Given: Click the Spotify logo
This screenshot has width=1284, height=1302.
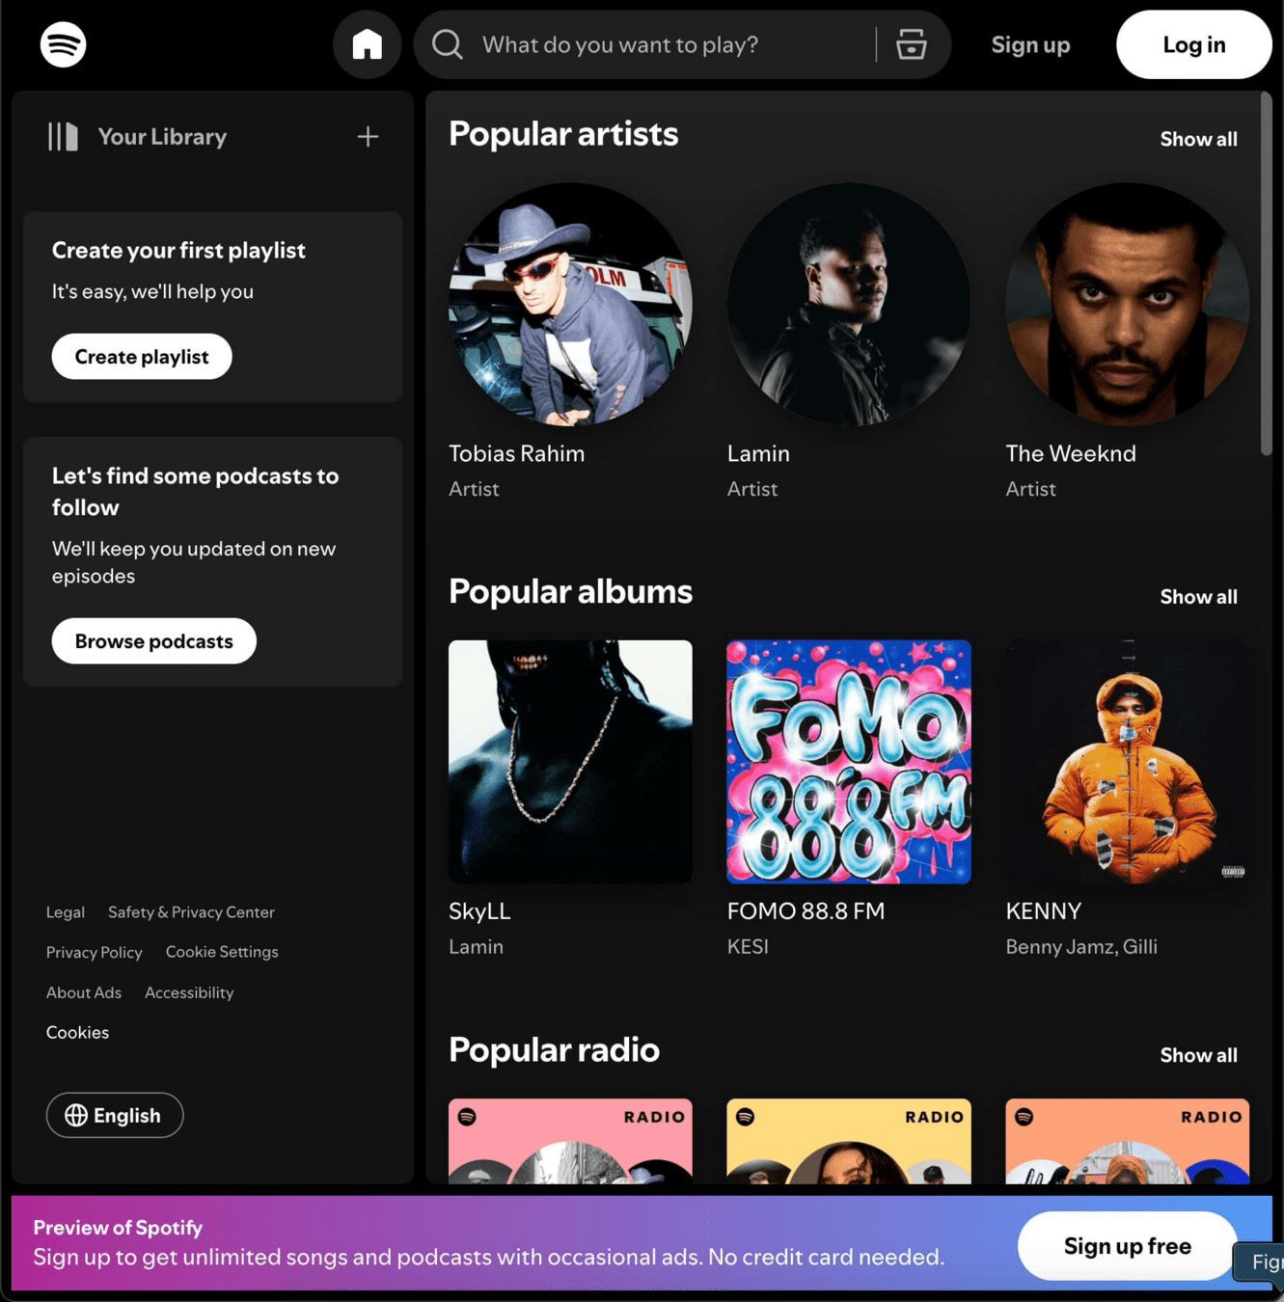Looking at the screenshot, I should (x=63, y=44).
